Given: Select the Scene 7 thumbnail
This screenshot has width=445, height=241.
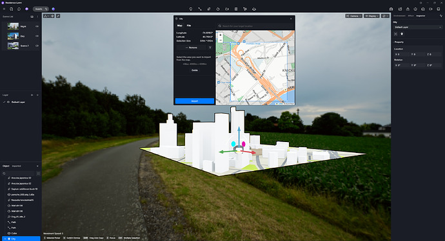Looking at the screenshot, I should tap(13, 46).
